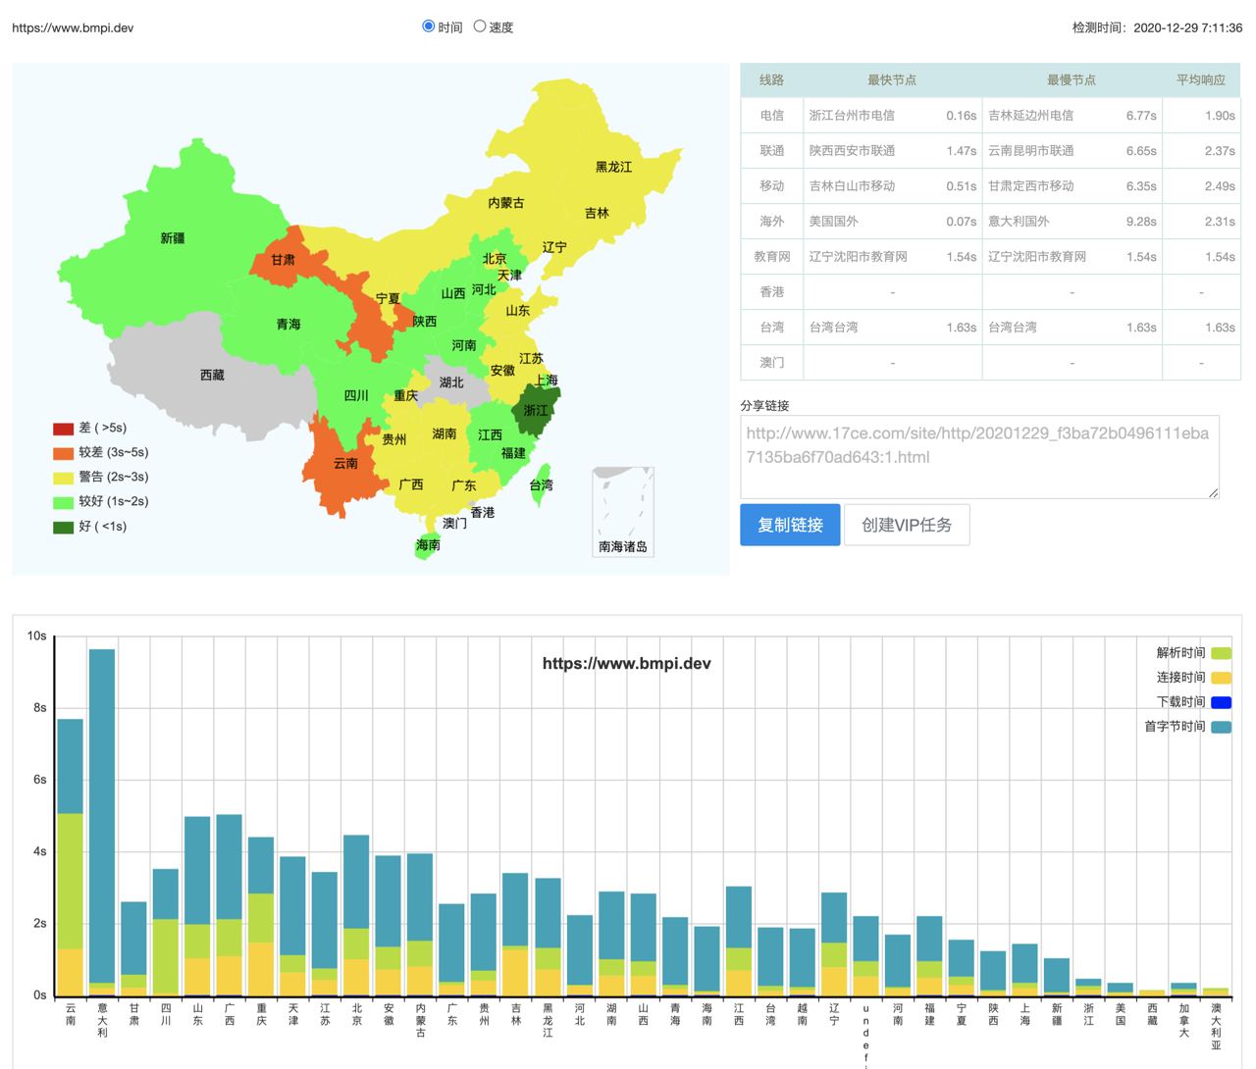Click the orange 较差 (3s~5s) legend swatch

click(x=63, y=453)
